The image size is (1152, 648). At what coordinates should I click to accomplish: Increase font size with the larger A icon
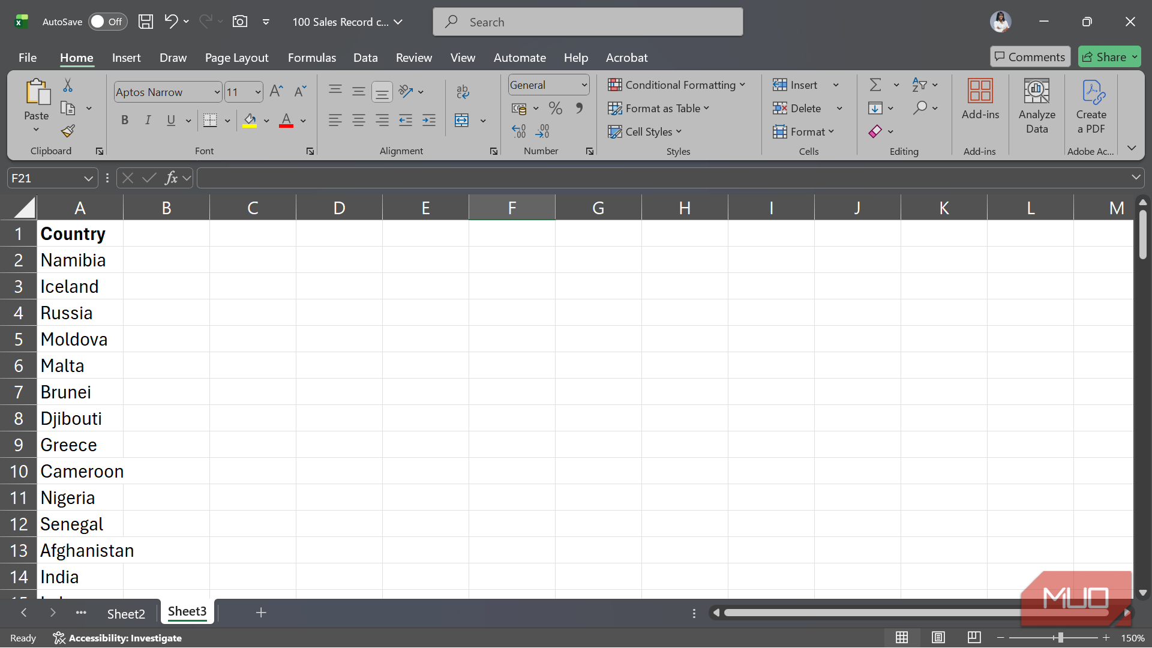[276, 92]
